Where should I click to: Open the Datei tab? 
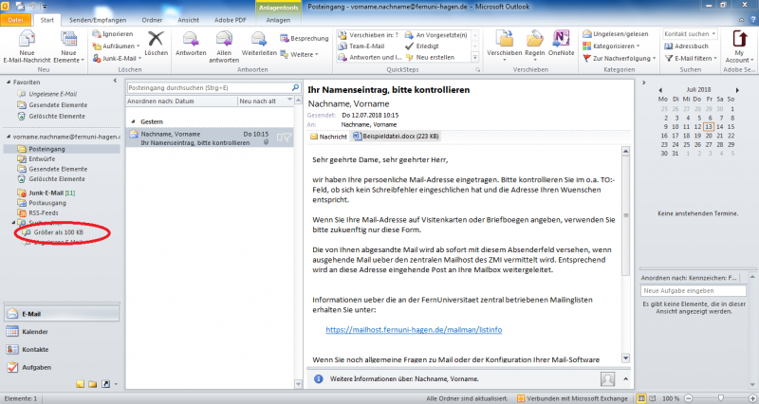(x=15, y=20)
